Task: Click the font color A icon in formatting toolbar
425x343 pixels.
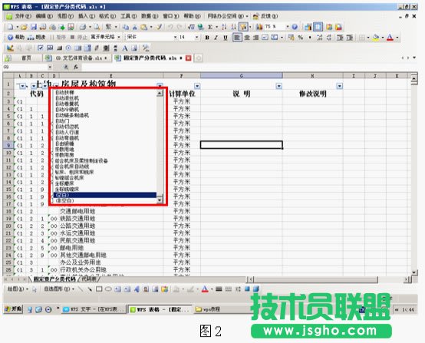Action: [390, 38]
